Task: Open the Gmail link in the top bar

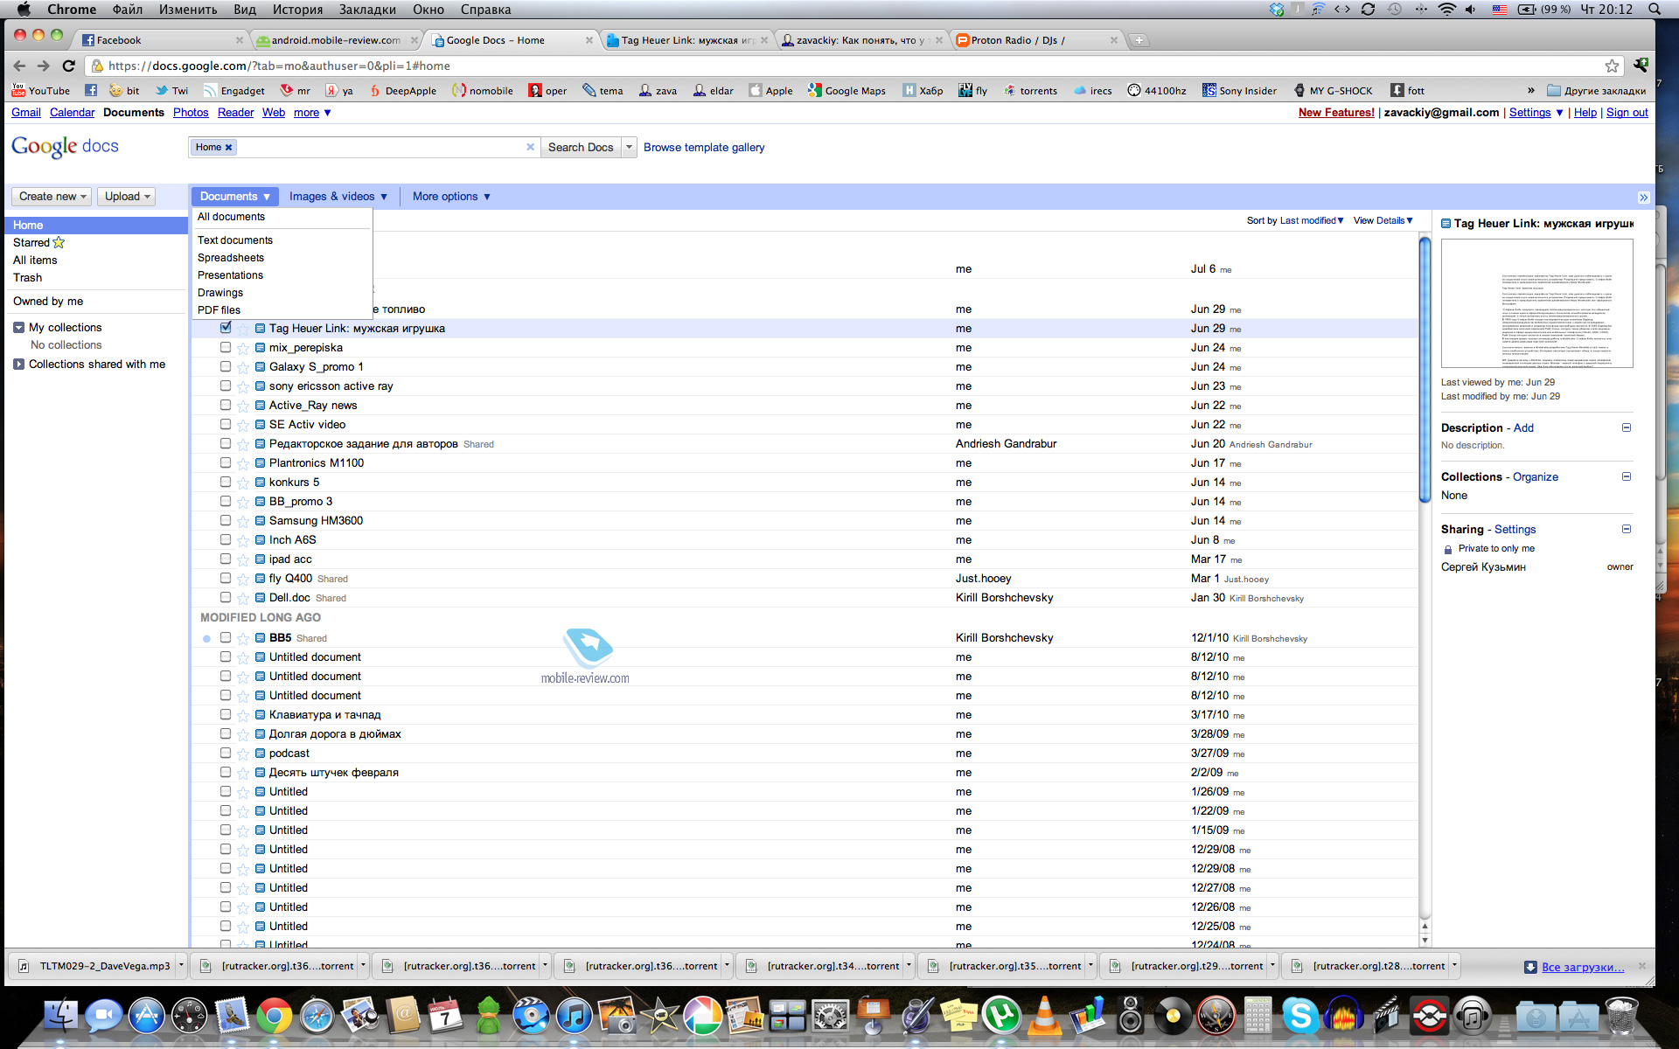Action: pos(26,113)
